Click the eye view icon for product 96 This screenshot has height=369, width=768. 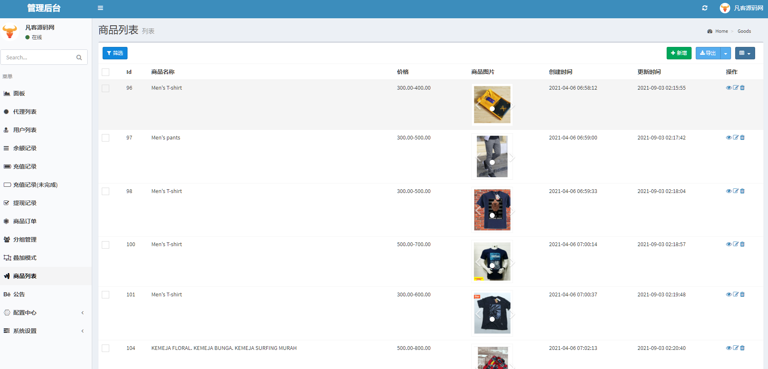click(x=729, y=88)
